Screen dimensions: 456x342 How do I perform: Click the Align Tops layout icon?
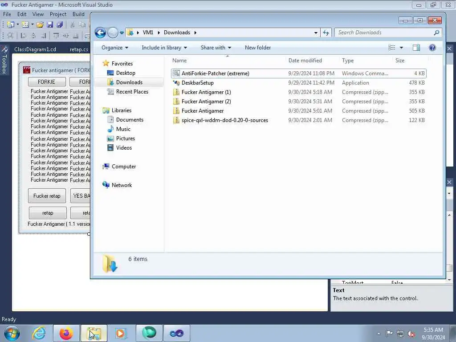point(56,36)
